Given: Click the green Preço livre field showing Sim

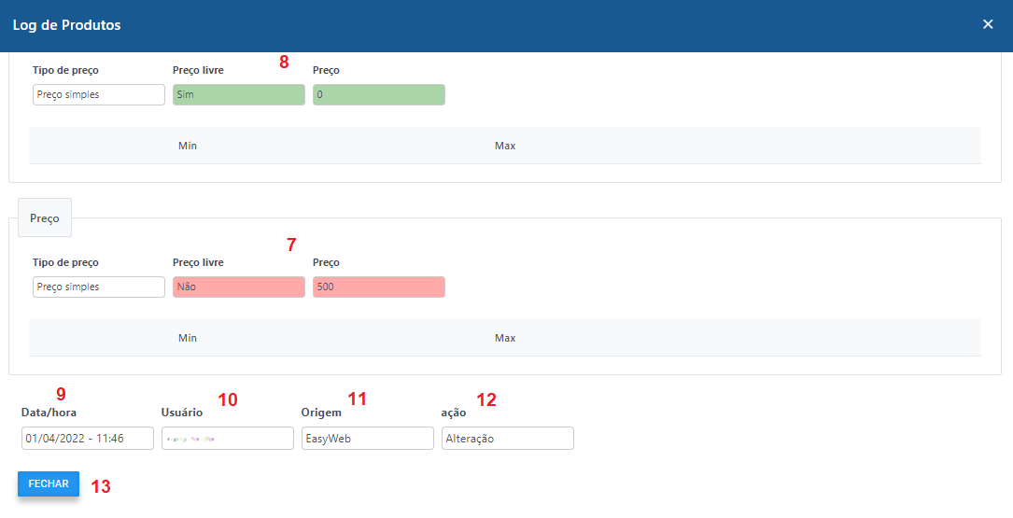Looking at the screenshot, I should point(238,95).
